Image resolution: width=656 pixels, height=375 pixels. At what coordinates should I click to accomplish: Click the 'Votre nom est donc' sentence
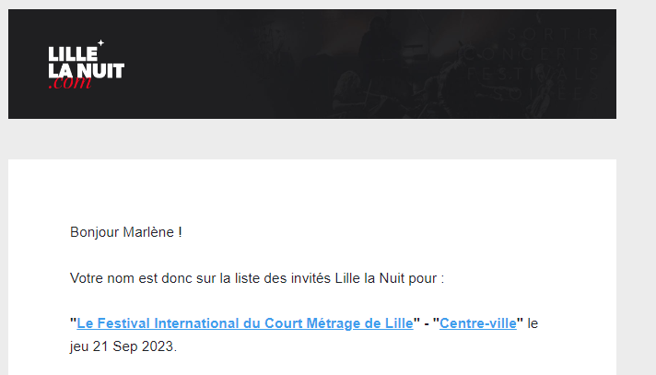(x=257, y=278)
